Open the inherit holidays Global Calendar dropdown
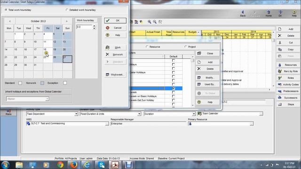 47,99
